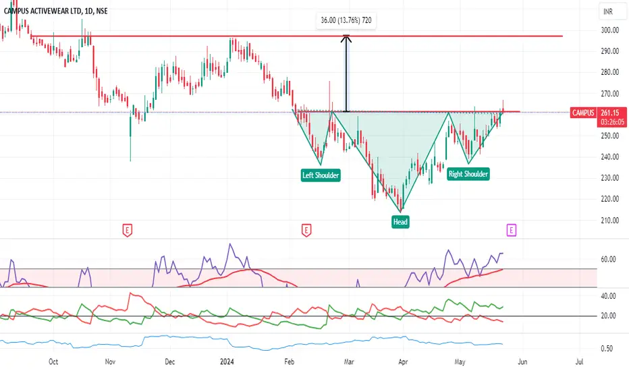Open the earnings marker near February
629x371 pixels.
click(306, 230)
